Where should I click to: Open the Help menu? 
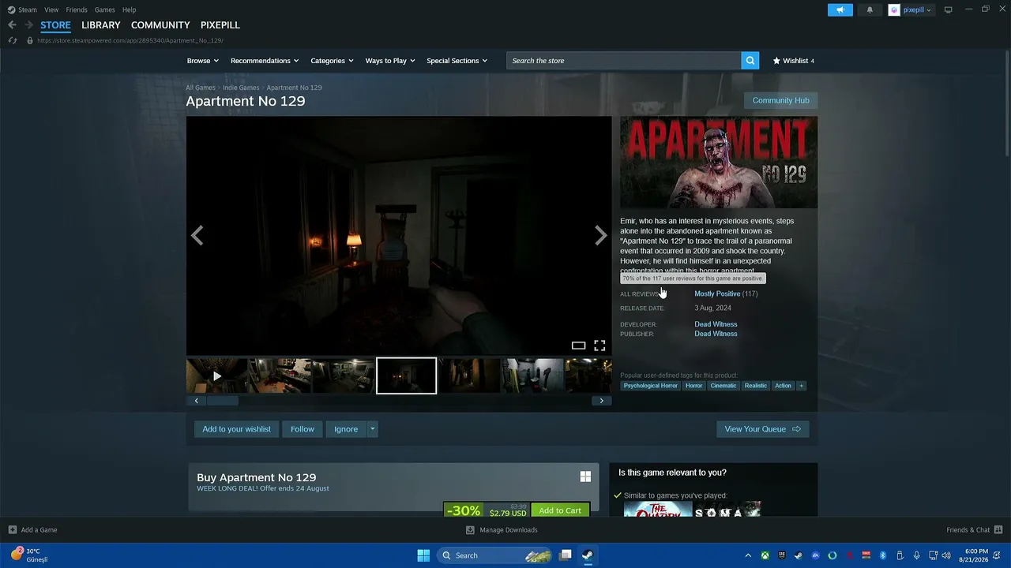tap(130, 9)
